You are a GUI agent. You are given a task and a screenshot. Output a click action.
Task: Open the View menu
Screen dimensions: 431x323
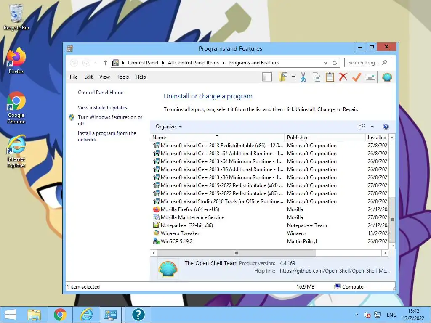pyautogui.click(x=104, y=77)
